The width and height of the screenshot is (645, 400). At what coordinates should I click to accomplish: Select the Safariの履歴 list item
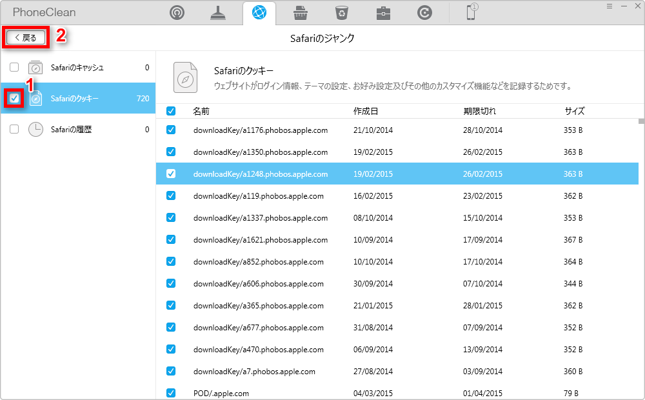78,129
